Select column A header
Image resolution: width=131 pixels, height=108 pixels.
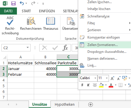coord(21,57)
